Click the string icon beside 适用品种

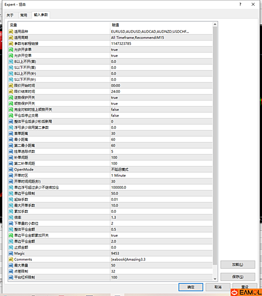click(11, 32)
